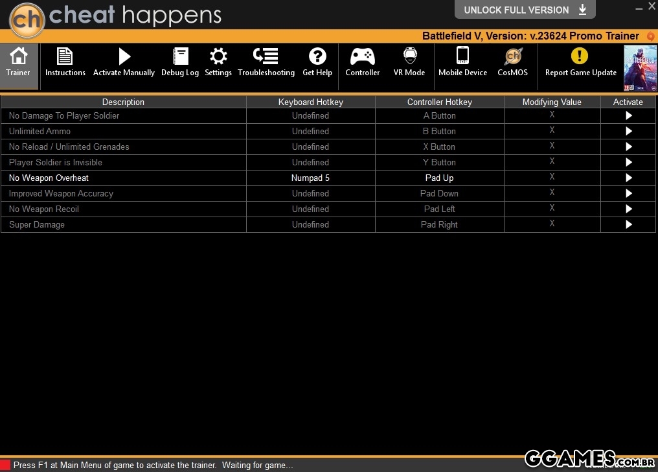The width and height of the screenshot is (658, 472).
Task: Click Numpad 5 keyboard hotkey cell
Action: [x=310, y=178]
